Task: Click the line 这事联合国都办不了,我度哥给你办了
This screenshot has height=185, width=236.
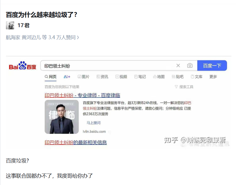Action: (49, 176)
